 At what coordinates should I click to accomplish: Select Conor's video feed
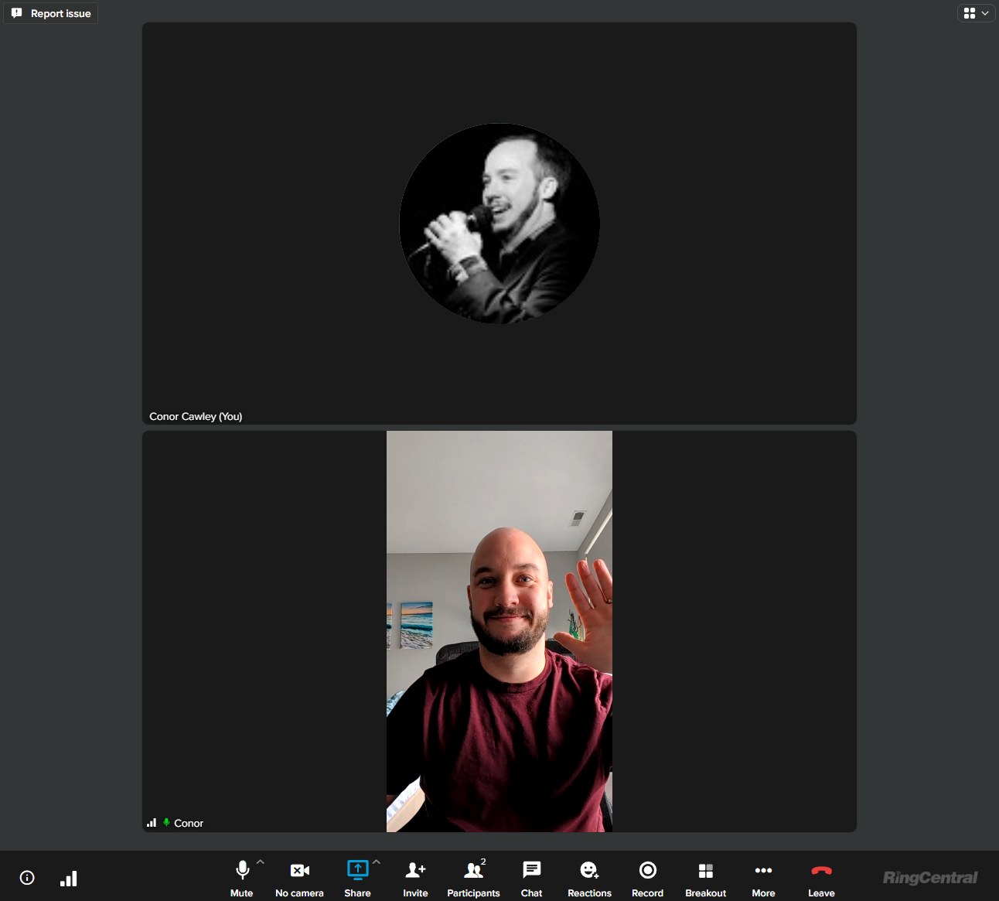pyautogui.click(x=500, y=631)
